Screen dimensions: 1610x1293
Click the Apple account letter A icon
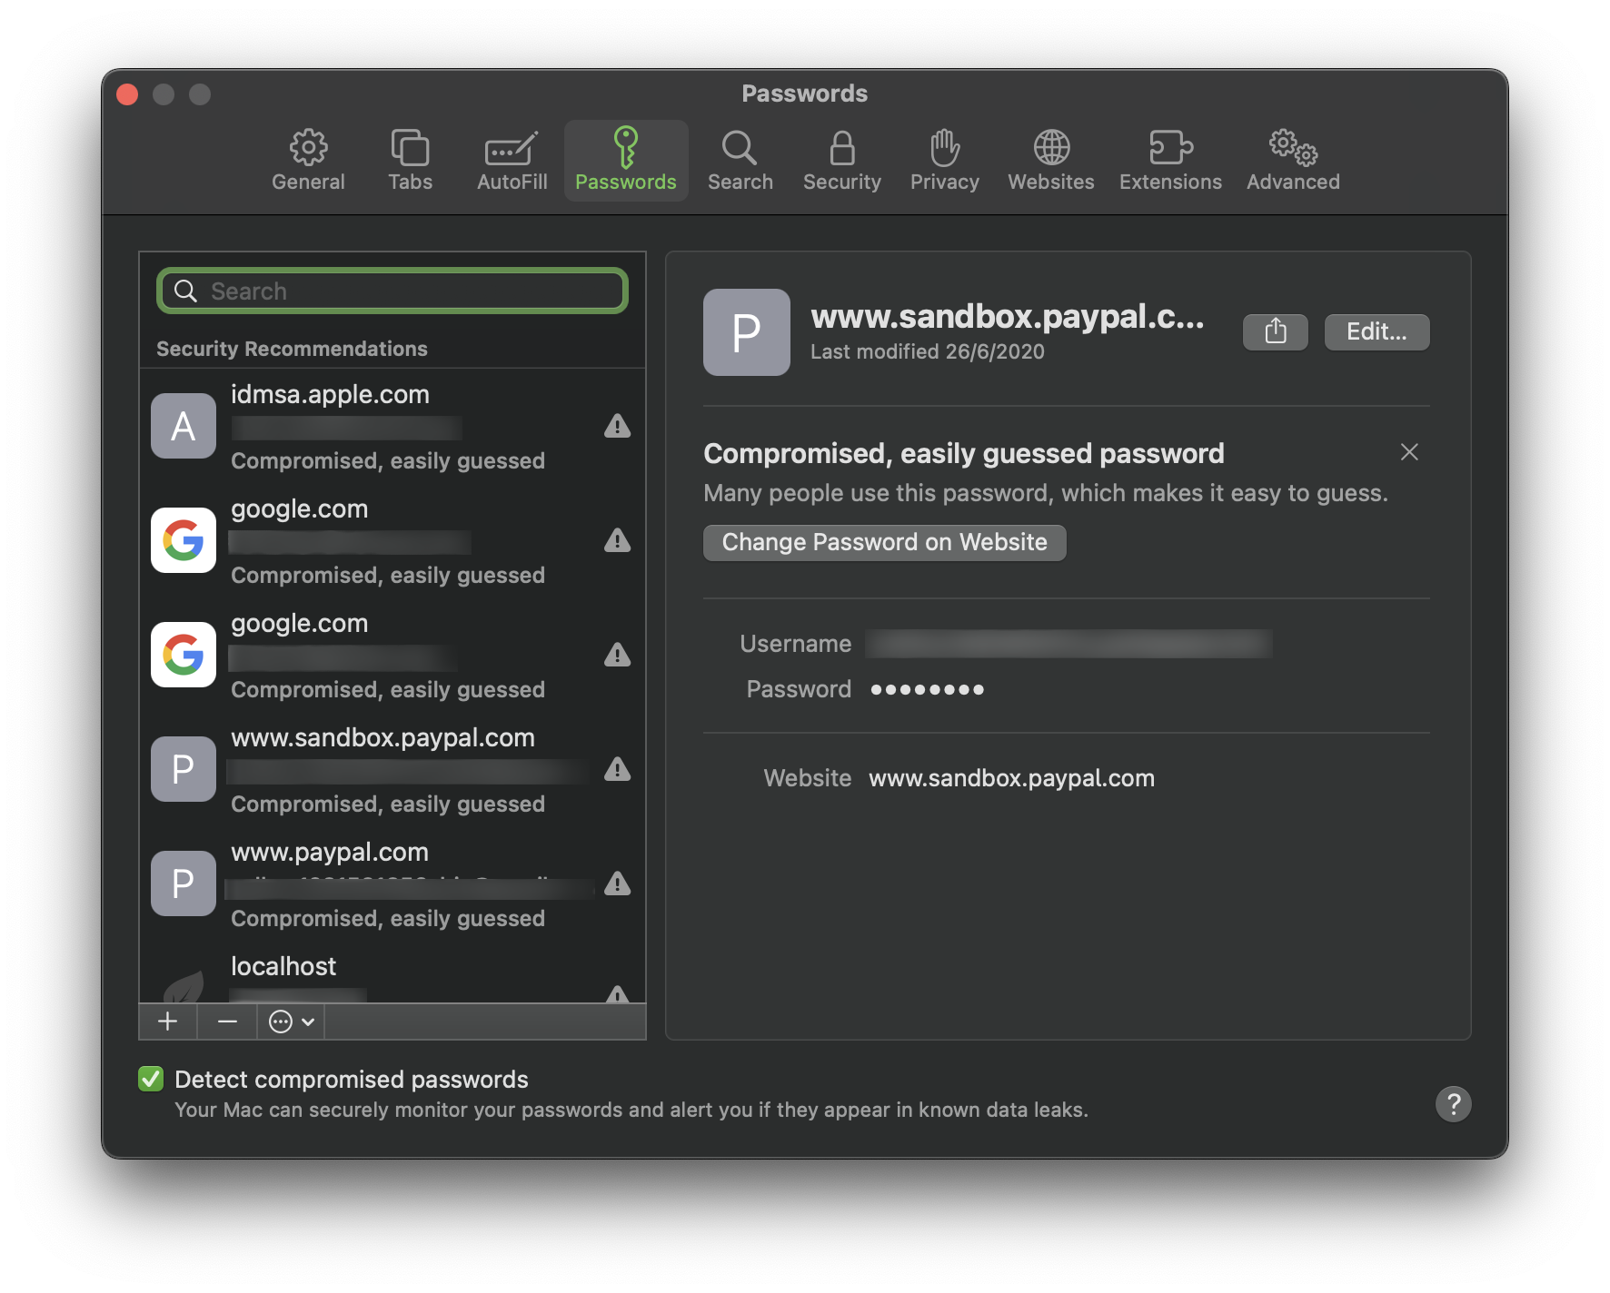click(x=184, y=426)
